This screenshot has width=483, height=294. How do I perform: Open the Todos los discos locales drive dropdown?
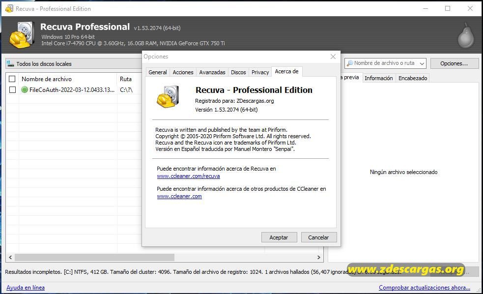(x=74, y=64)
